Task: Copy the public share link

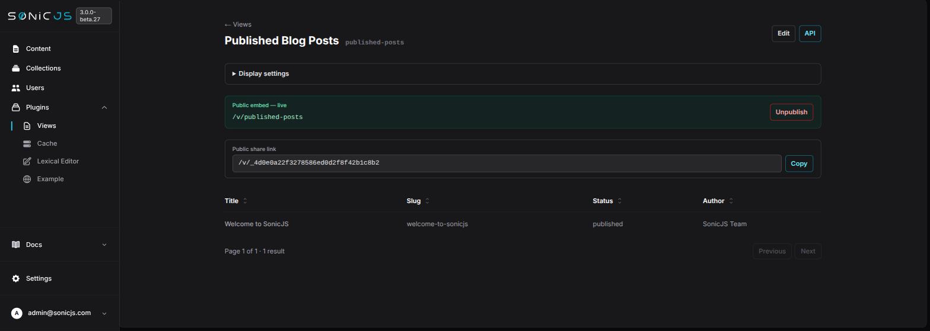Action: pos(799,163)
